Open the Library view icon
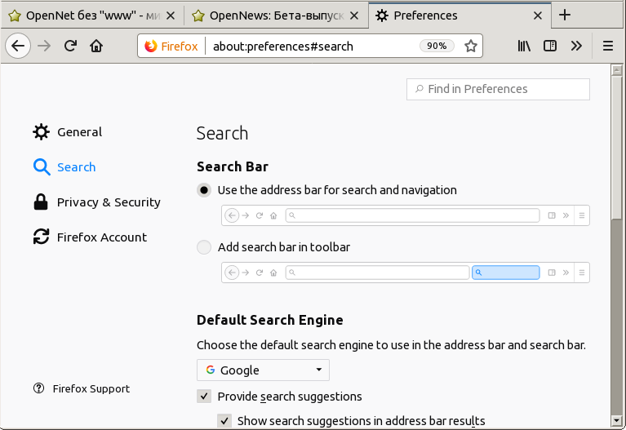 click(x=524, y=47)
